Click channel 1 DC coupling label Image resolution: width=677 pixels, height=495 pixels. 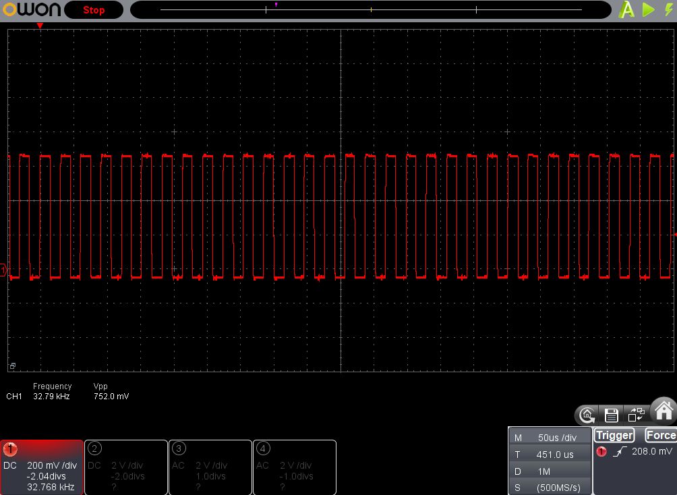[10, 465]
